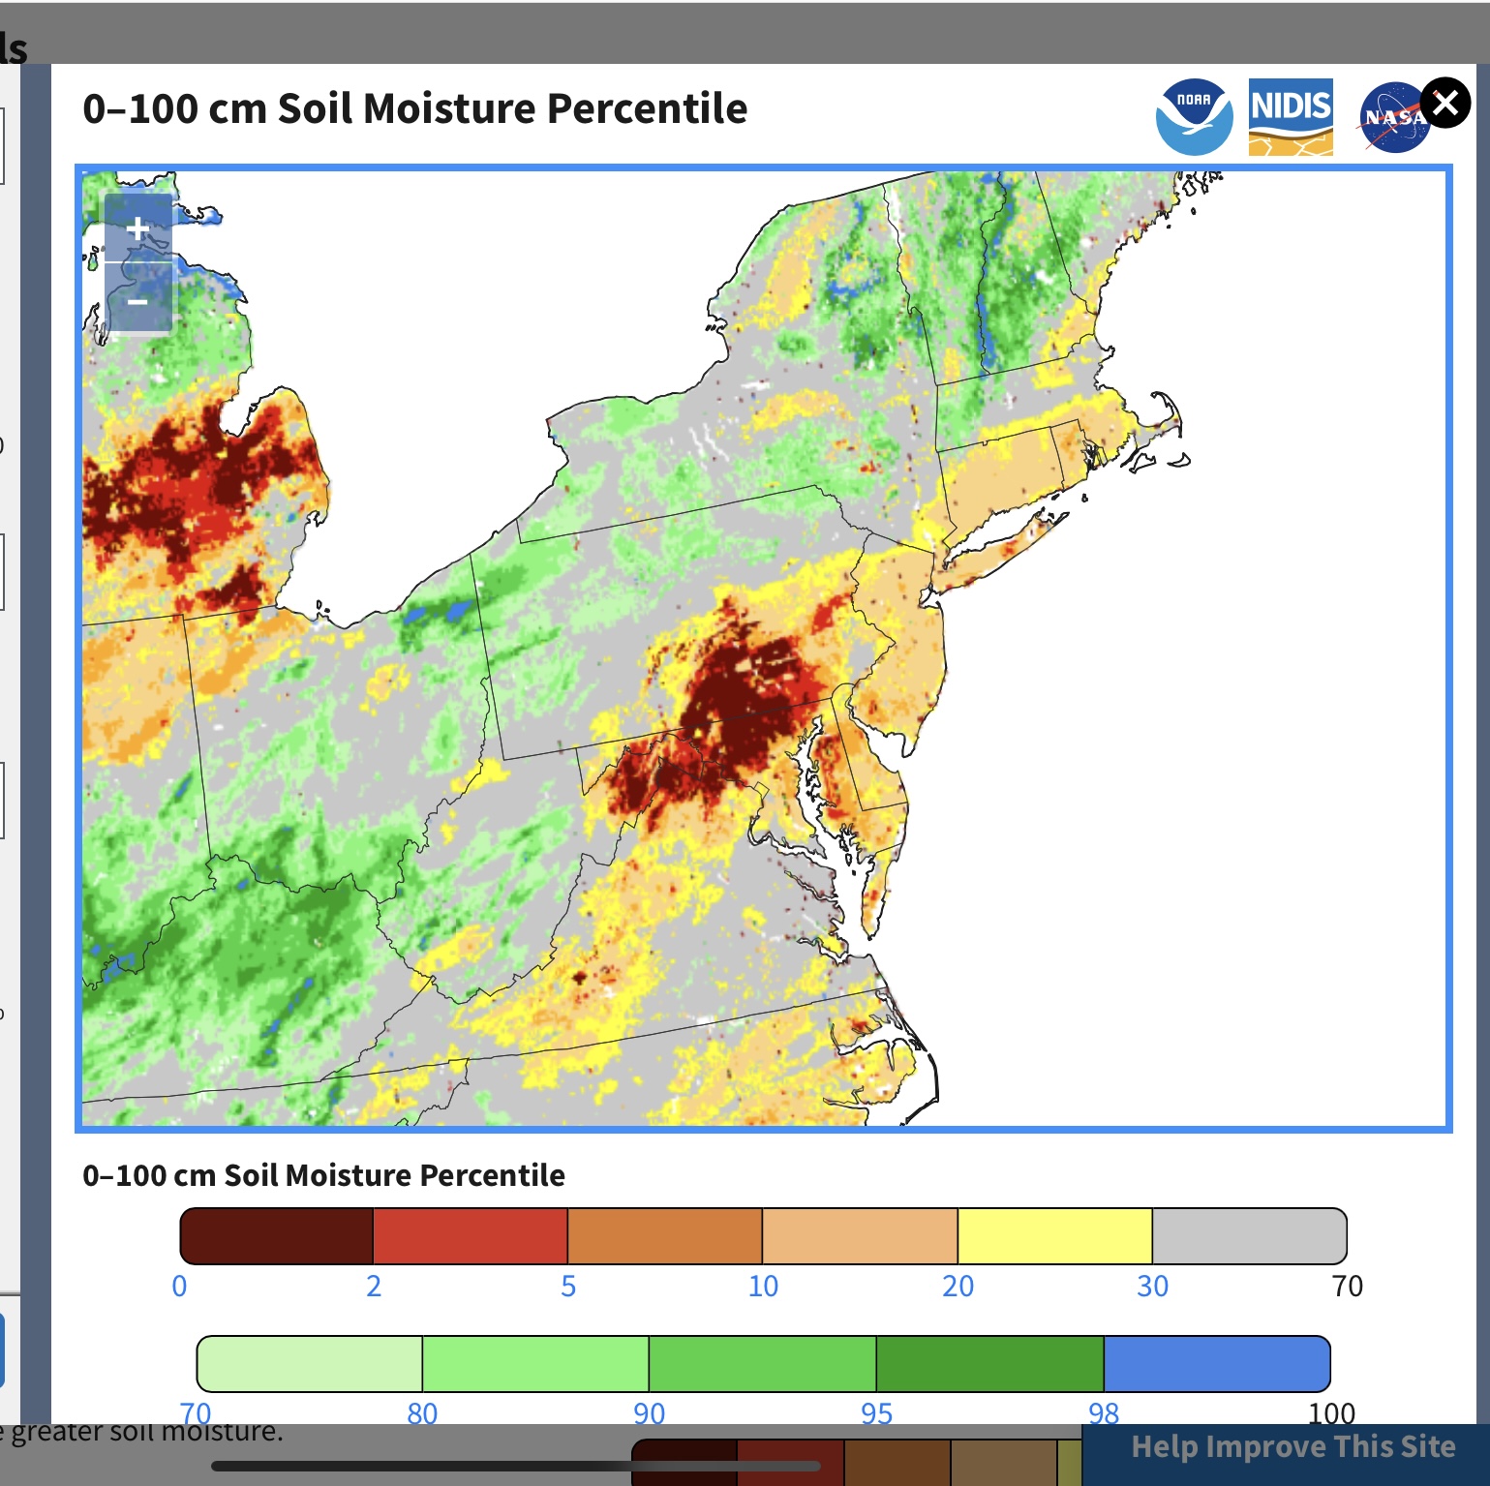Zoom out on the soil moisture map
This screenshot has height=1486, width=1490.
[138, 300]
